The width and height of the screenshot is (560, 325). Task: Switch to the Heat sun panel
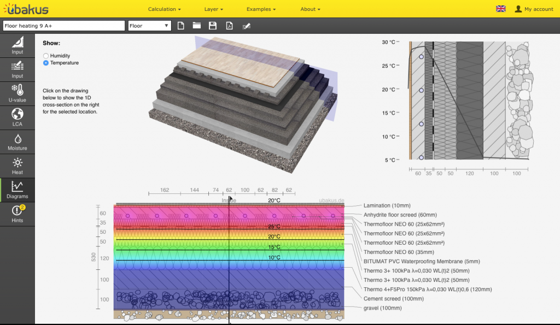pos(17,166)
